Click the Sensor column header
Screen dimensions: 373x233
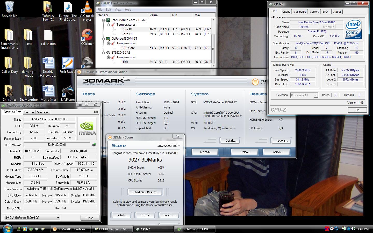122,15
